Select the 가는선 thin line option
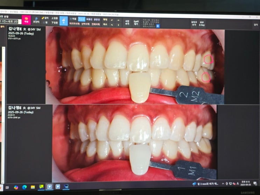Image resolution: width=260 pixels, height=195 pixels. click(x=82, y=19)
